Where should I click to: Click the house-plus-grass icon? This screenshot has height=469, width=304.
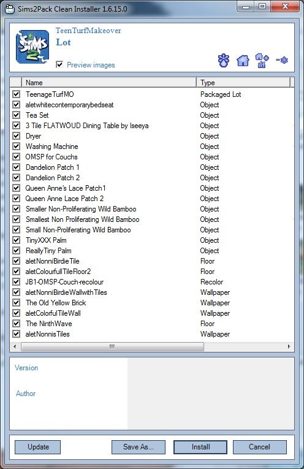(262, 61)
